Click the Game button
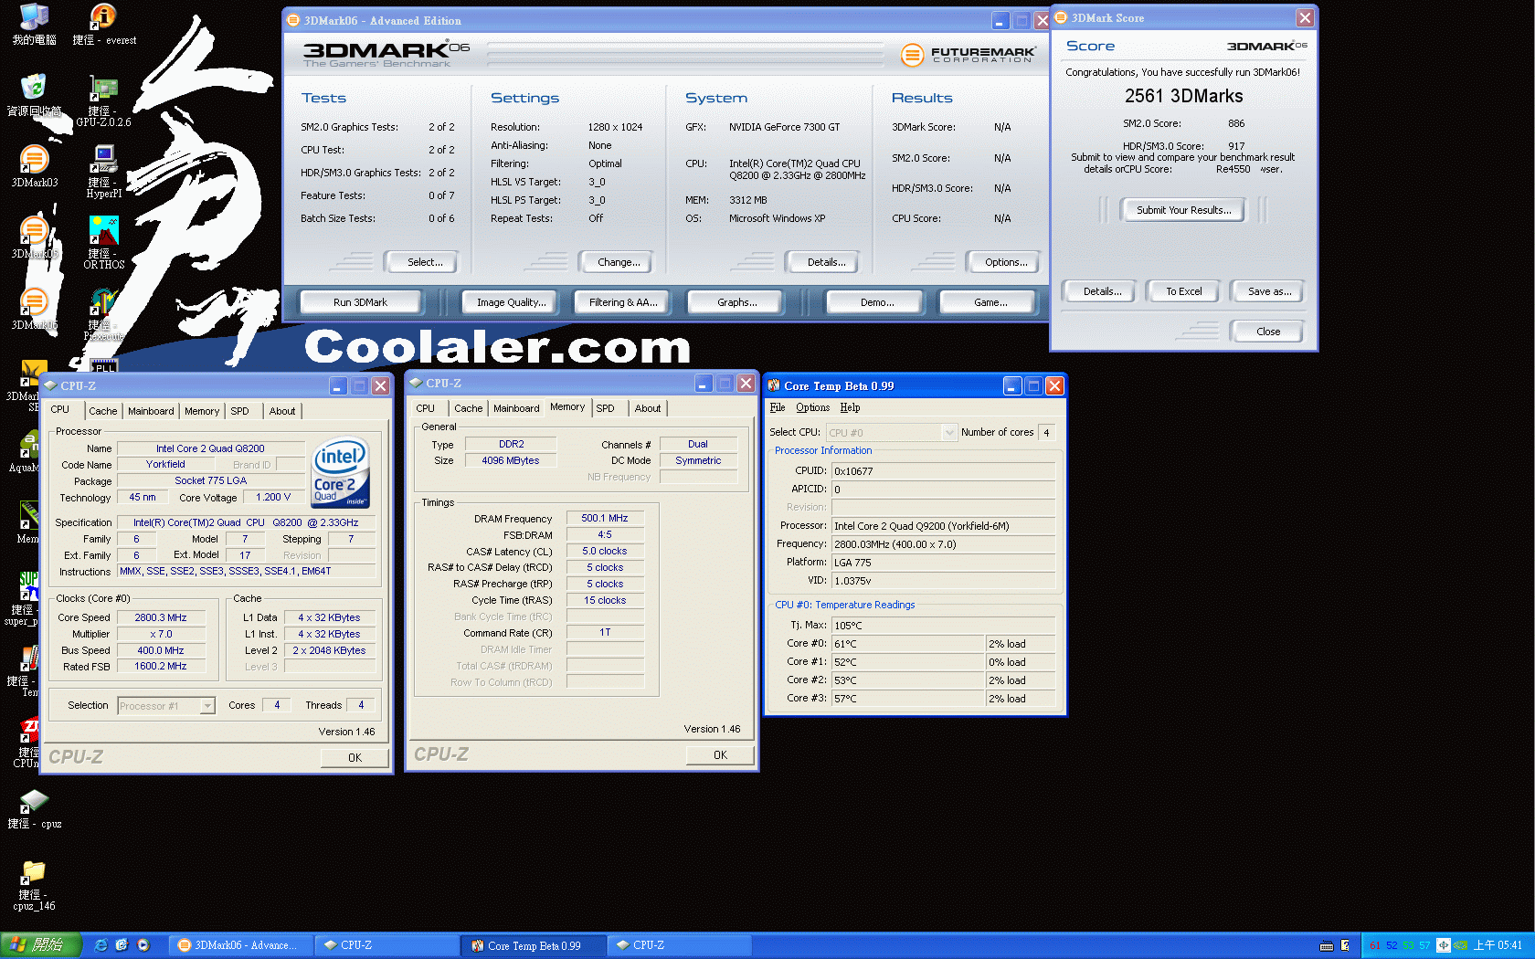 (990, 302)
